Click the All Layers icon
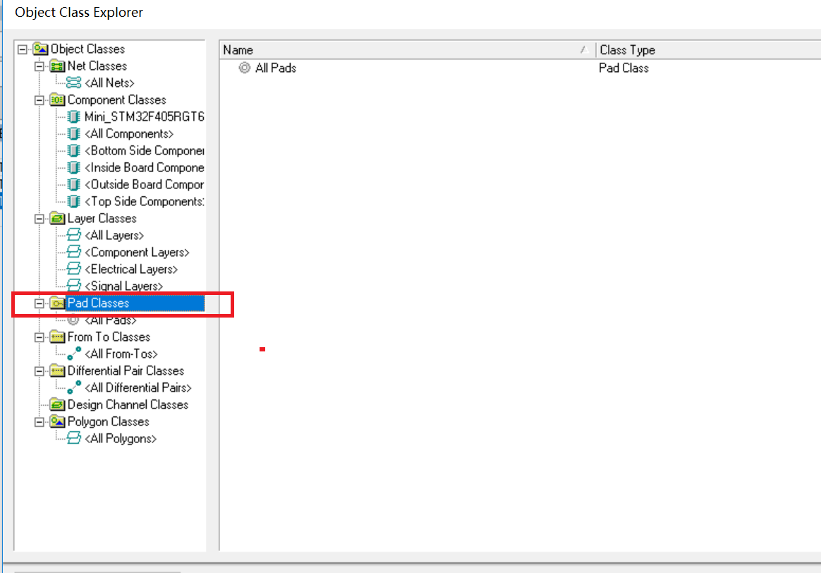821x573 pixels. [x=74, y=236]
